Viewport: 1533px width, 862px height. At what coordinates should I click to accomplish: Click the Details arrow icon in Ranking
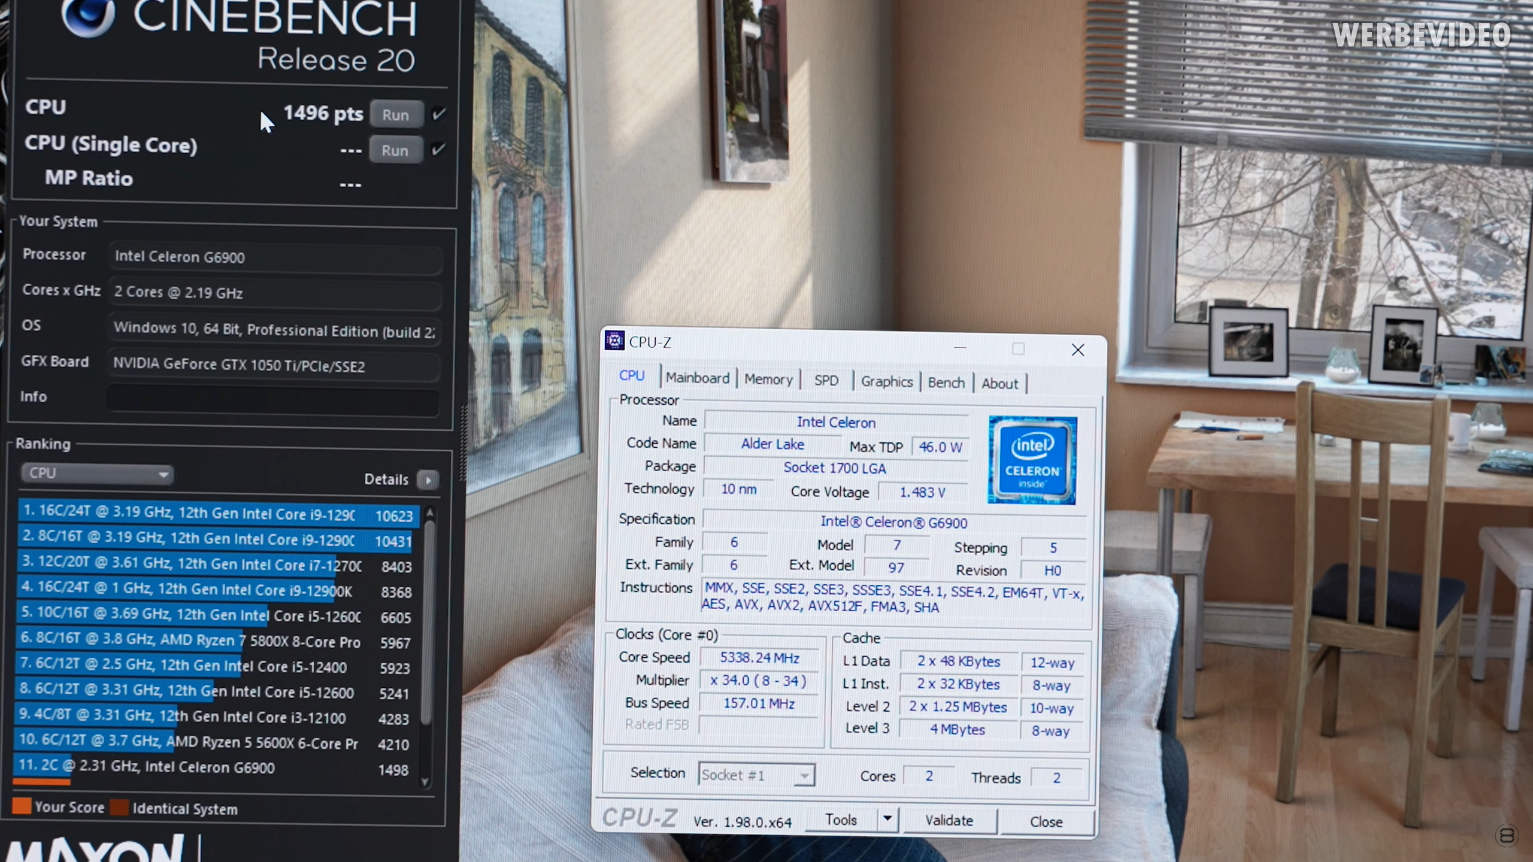[x=428, y=480]
